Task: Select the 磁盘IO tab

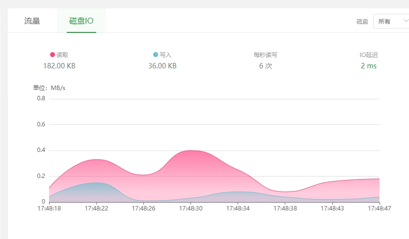Action: [x=82, y=21]
